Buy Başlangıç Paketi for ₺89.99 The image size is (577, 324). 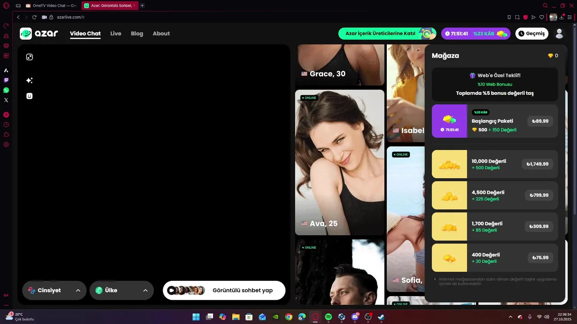tap(540, 121)
